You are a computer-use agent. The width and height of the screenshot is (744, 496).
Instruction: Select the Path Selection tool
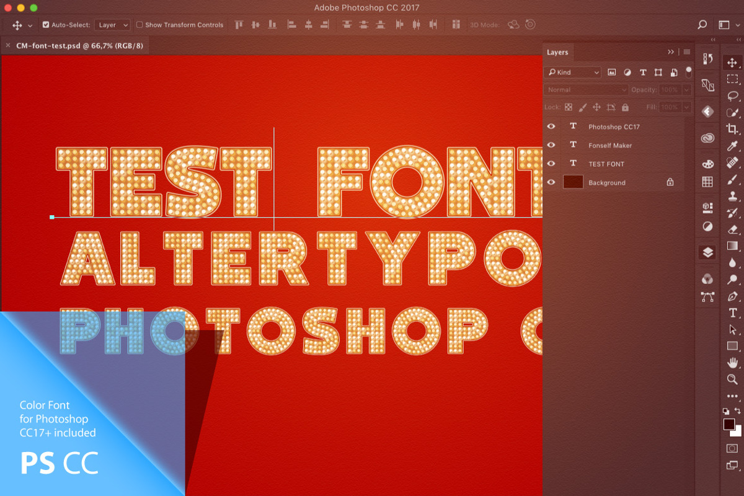pyautogui.click(x=732, y=330)
